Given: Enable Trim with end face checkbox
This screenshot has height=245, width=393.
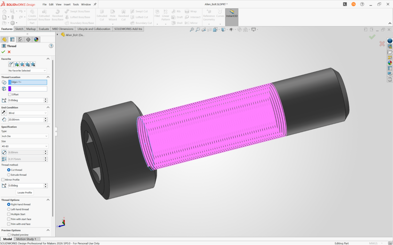Looking at the screenshot, I should [9, 224].
